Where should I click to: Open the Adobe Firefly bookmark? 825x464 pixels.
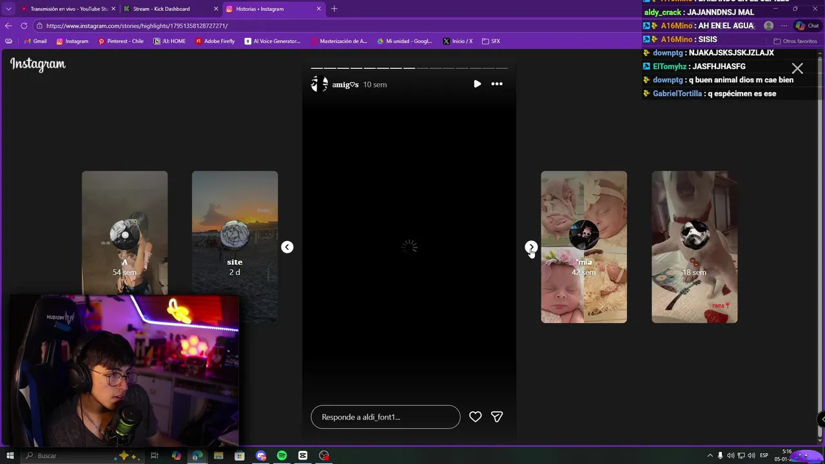pyautogui.click(x=215, y=41)
